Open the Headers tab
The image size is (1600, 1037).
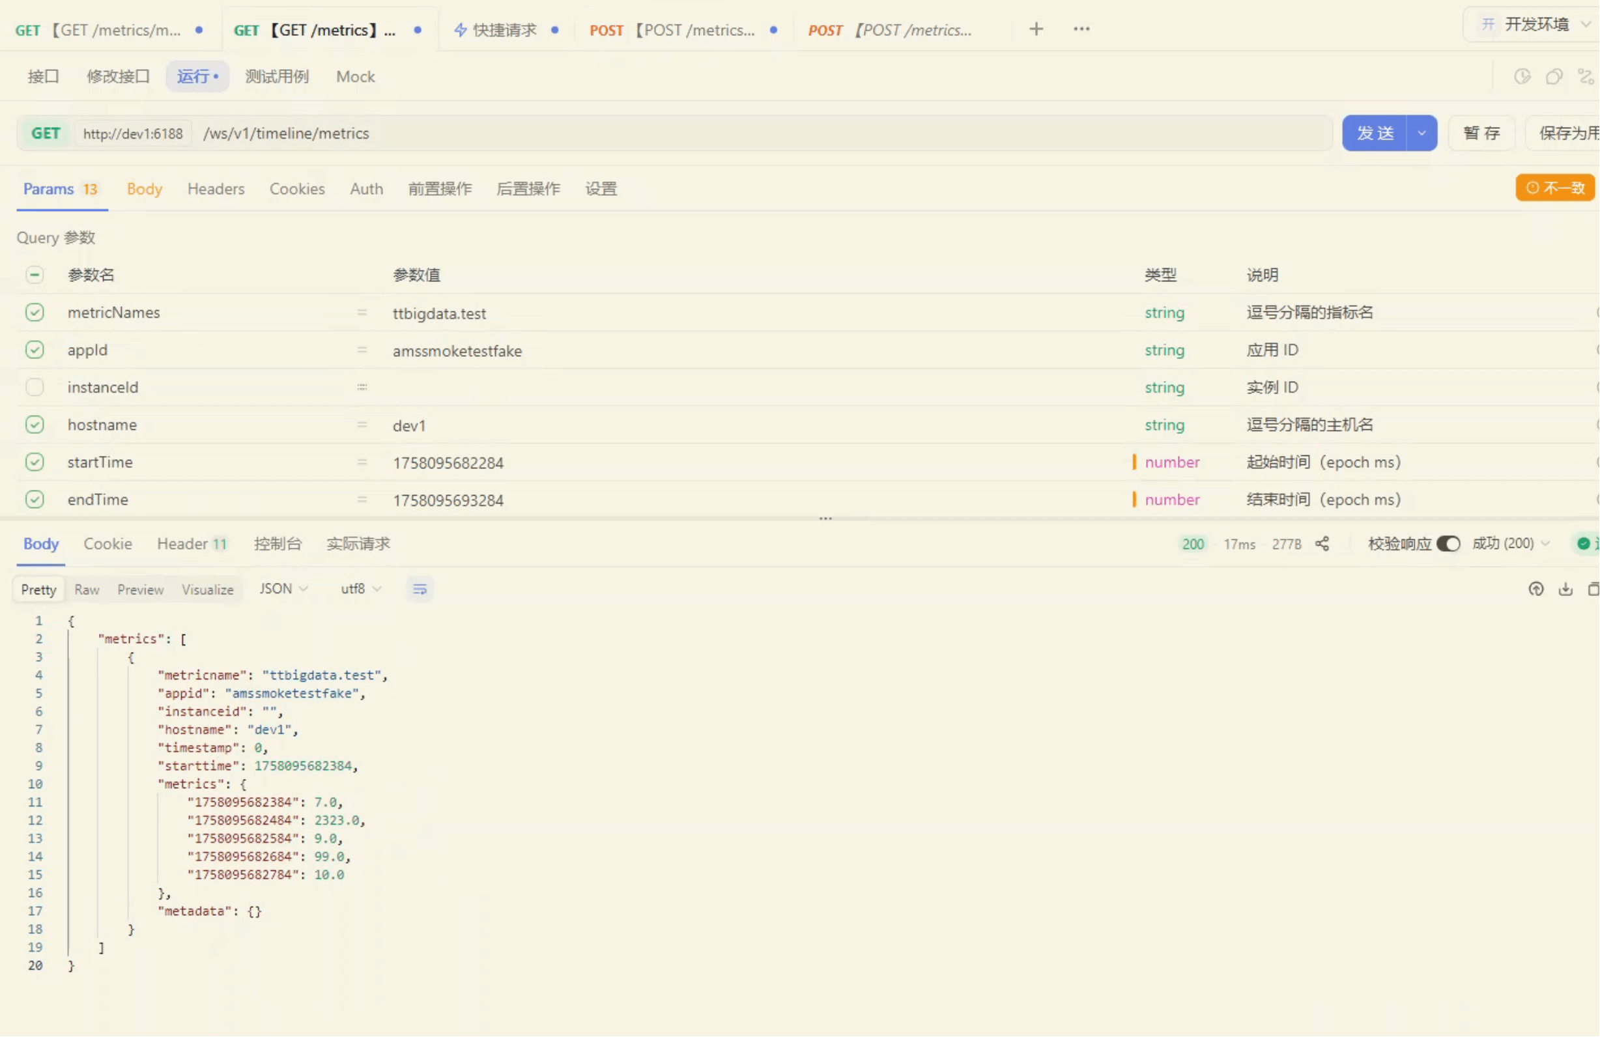pos(216,189)
